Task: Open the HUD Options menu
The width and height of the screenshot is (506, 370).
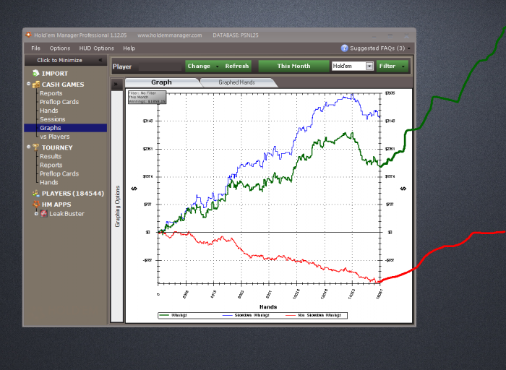Action: (x=96, y=48)
